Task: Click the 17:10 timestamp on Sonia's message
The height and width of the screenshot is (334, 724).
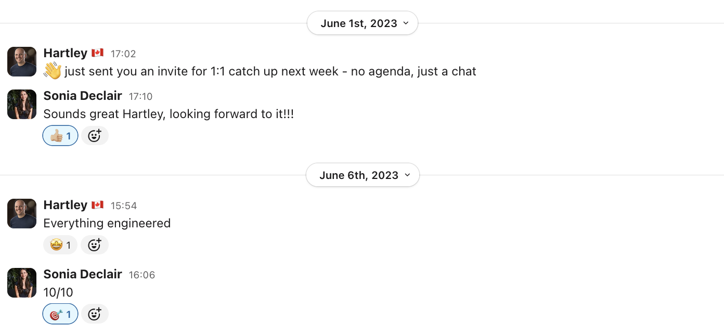Action: click(x=141, y=97)
